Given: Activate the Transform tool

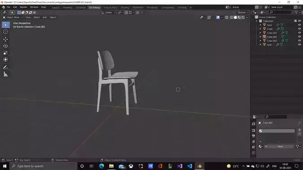Looking at the screenshot, I should pyautogui.click(x=6, y=59).
